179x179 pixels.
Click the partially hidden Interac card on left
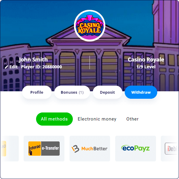click(x=9, y=149)
